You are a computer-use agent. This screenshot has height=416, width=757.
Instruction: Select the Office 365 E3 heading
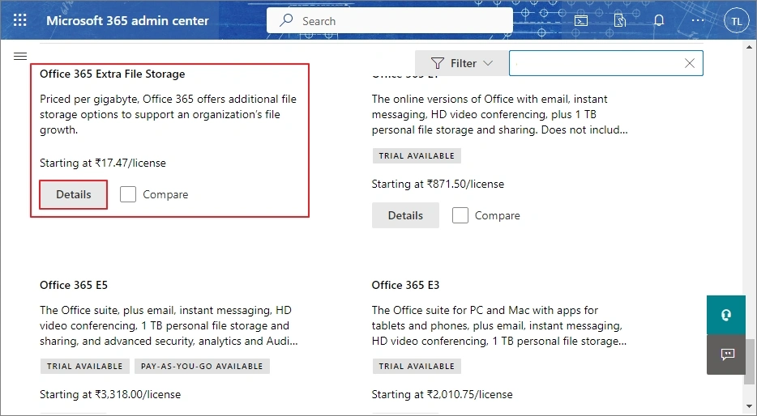[x=405, y=285]
